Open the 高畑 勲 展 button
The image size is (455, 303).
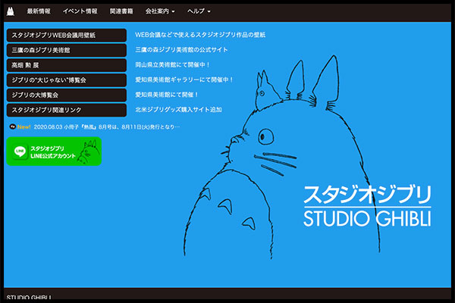click(x=67, y=65)
